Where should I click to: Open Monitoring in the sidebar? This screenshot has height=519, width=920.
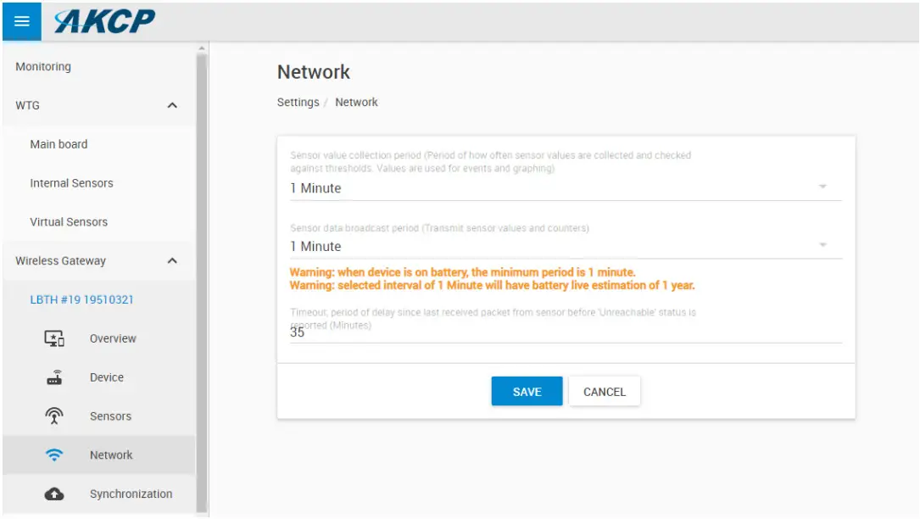point(43,67)
